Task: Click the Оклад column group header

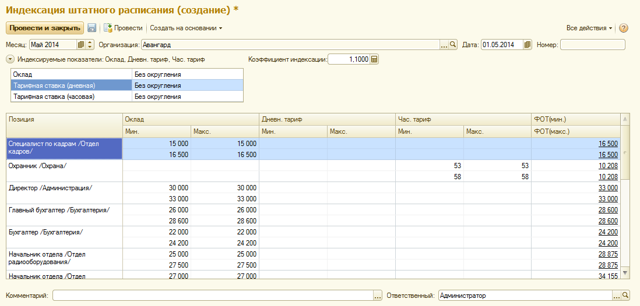Action: click(191, 120)
